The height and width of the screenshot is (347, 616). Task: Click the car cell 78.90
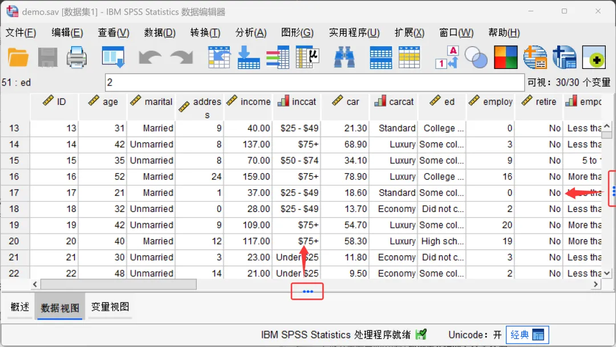[x=345, y=177]
